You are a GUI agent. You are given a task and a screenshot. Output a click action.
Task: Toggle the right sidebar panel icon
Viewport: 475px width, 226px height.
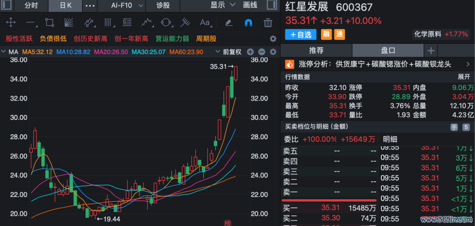(271, 5)
